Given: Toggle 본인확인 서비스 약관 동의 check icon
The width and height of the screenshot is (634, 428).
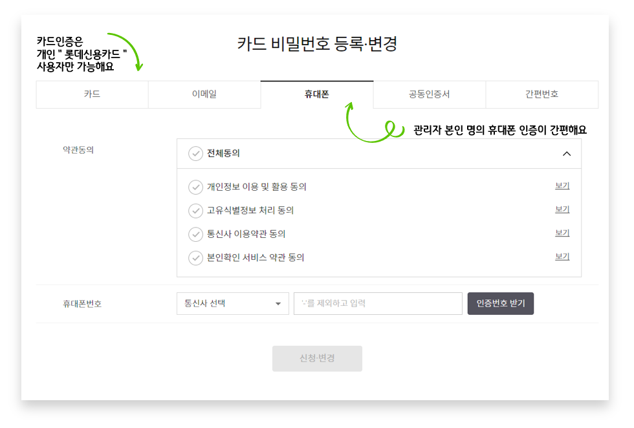Looking at the screenshot, I should (x=195, y=257).
